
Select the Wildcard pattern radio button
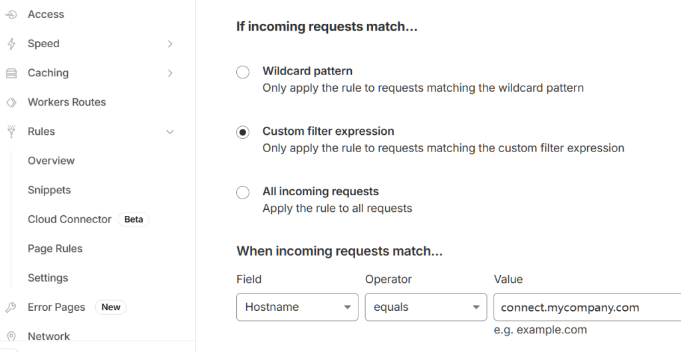tap(243, 72)
